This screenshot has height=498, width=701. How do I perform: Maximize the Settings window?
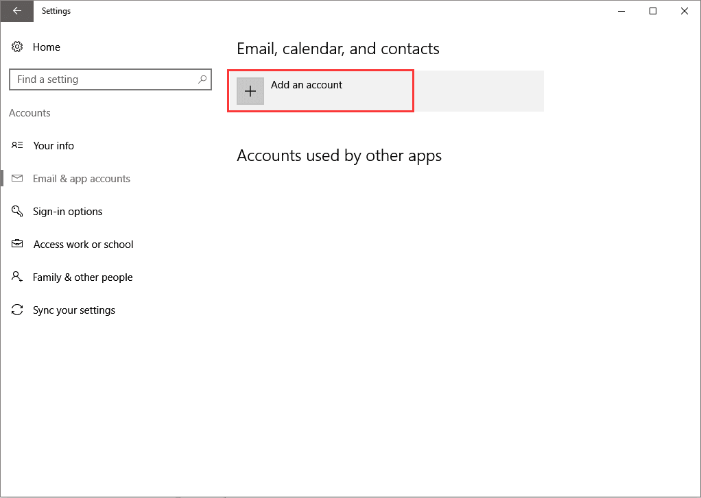[653, 11]
